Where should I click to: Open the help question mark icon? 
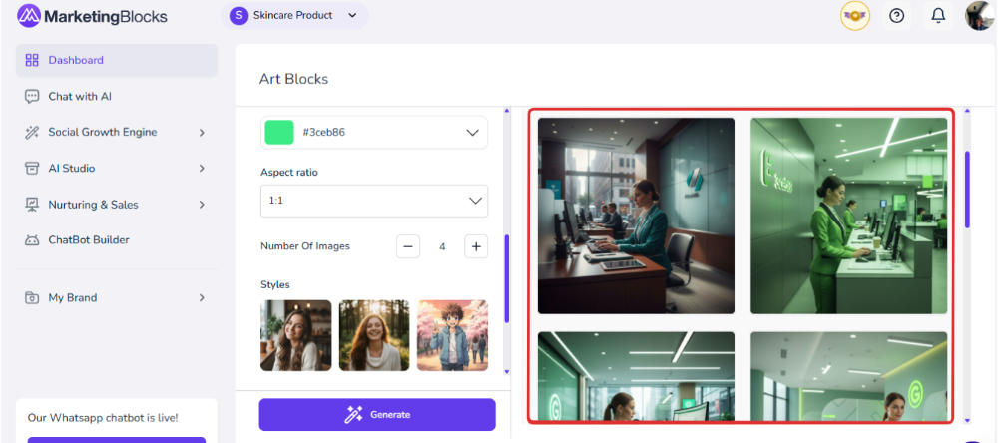click(x=897, y=16)
